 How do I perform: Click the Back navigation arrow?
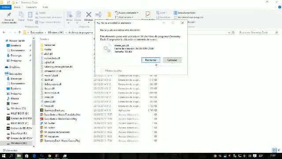point(4,32)
